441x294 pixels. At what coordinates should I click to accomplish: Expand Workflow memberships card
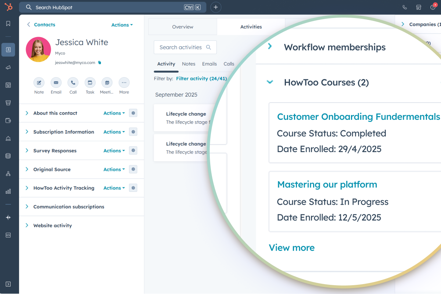coord(270,46)
